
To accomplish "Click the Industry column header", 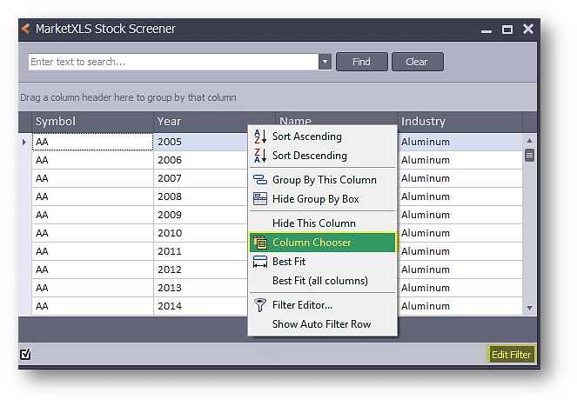I will (x=460, y=122).
